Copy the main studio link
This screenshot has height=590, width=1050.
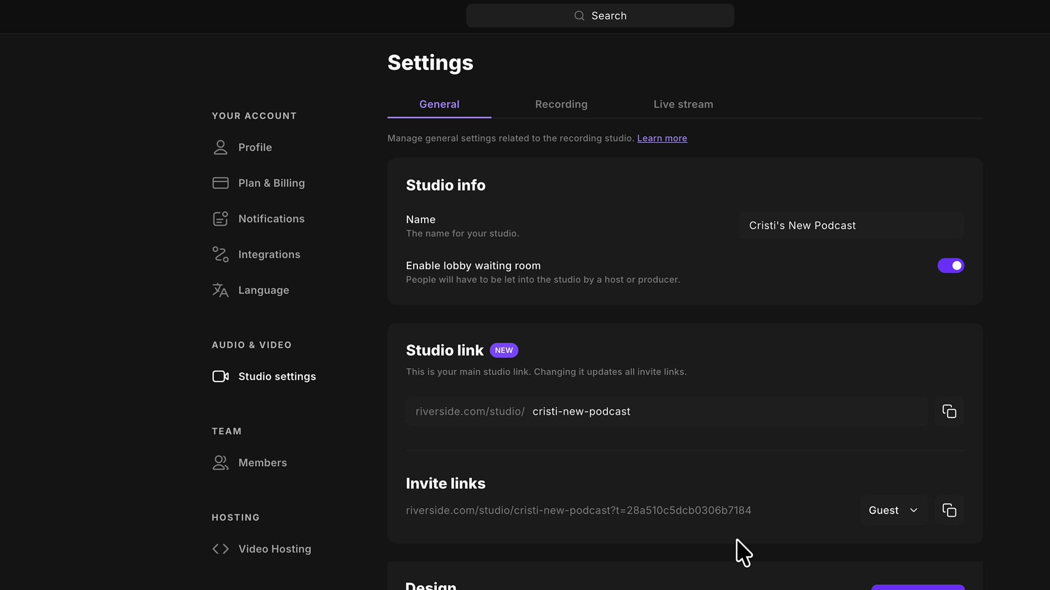[949, 411]
